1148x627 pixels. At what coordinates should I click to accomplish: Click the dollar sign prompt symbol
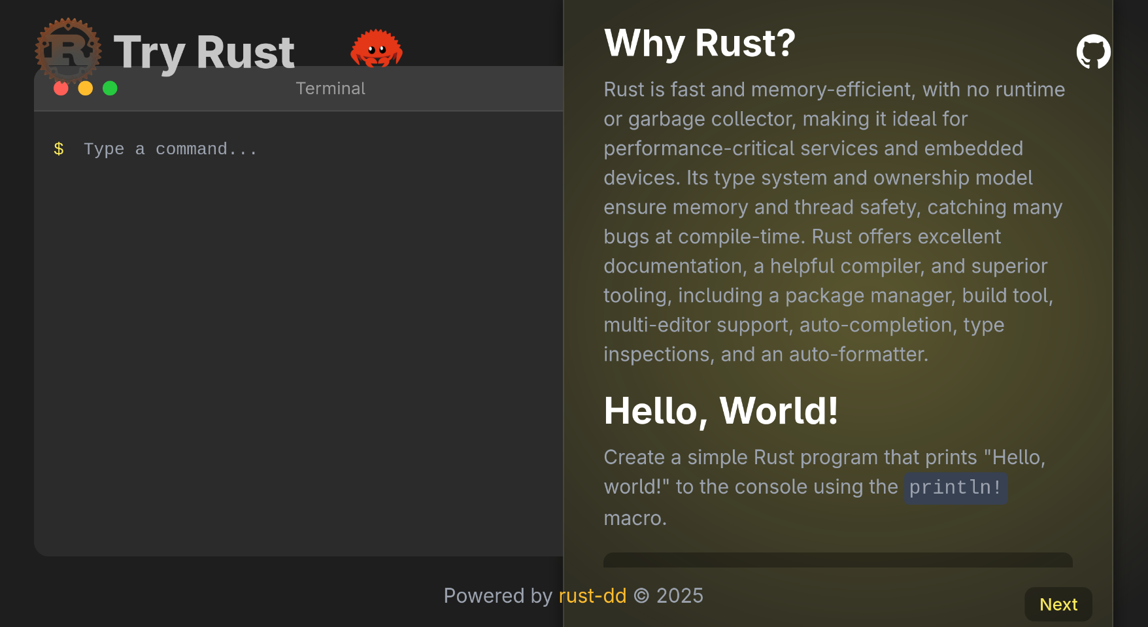(x=59, y=149)
